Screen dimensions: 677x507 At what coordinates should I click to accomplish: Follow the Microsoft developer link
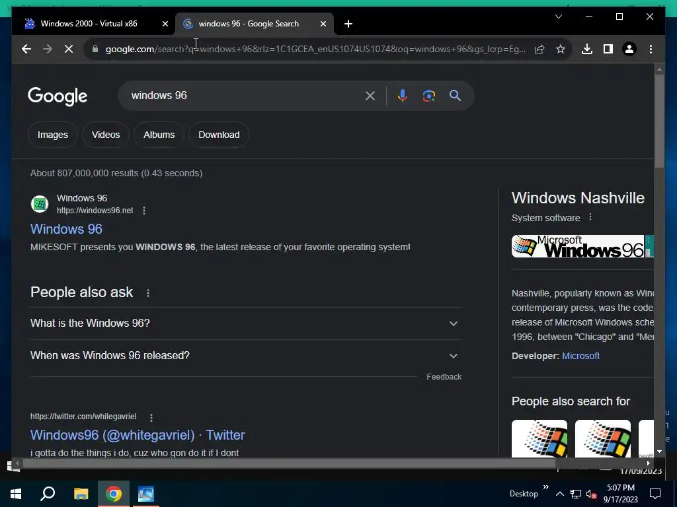(580, 356)
